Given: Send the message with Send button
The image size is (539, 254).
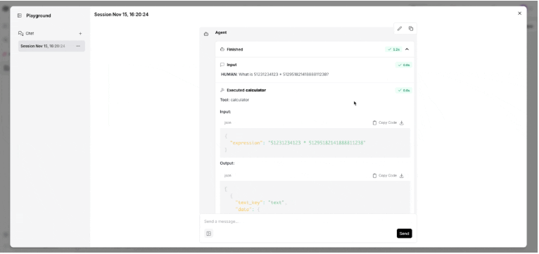Looking at the screenshot, I should 404,234.
